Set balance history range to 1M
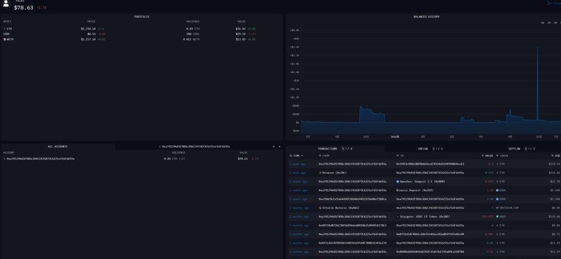This screenshot has height=259, width=561. point(549,23)
